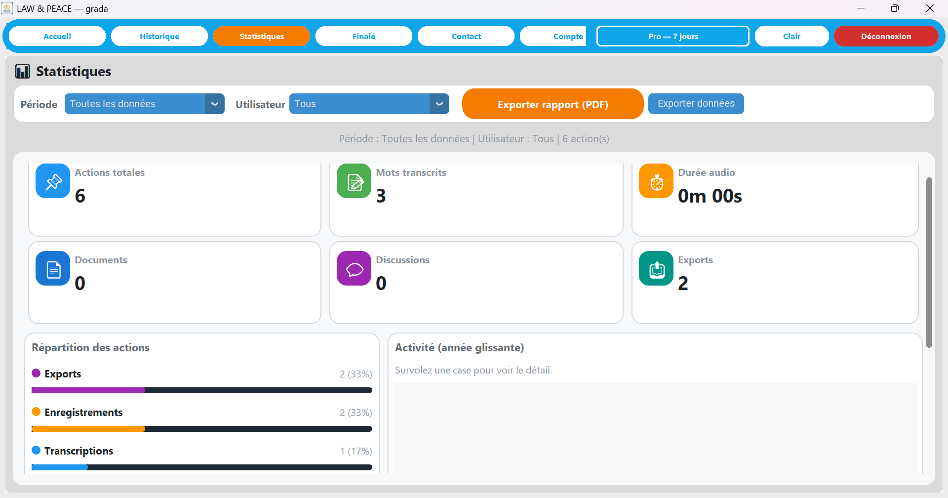Click the orange Enregistrements legend dot

pyautogui.click(x=36, y=412)
